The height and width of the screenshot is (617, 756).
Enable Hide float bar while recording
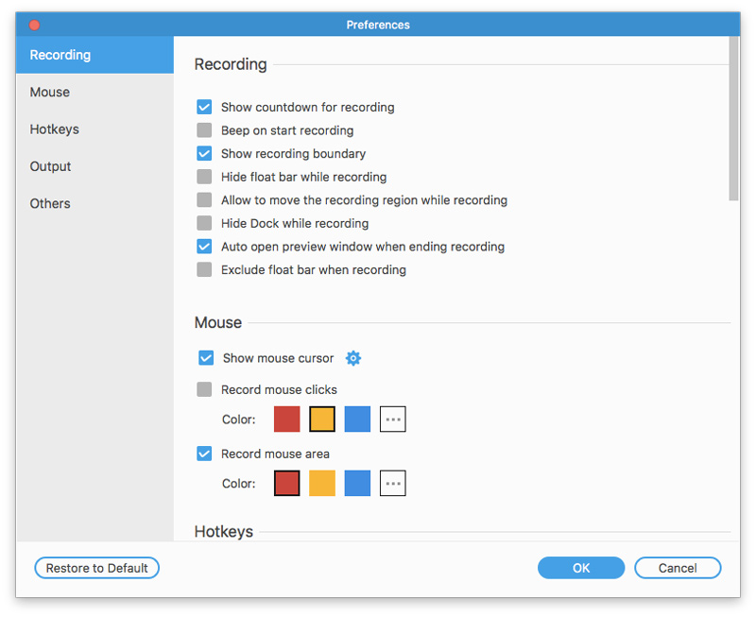[204, 177]
